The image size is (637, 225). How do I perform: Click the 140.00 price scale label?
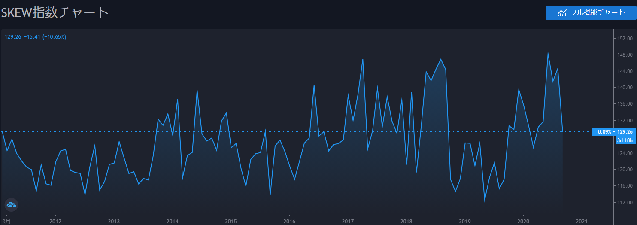coord(625,88)
